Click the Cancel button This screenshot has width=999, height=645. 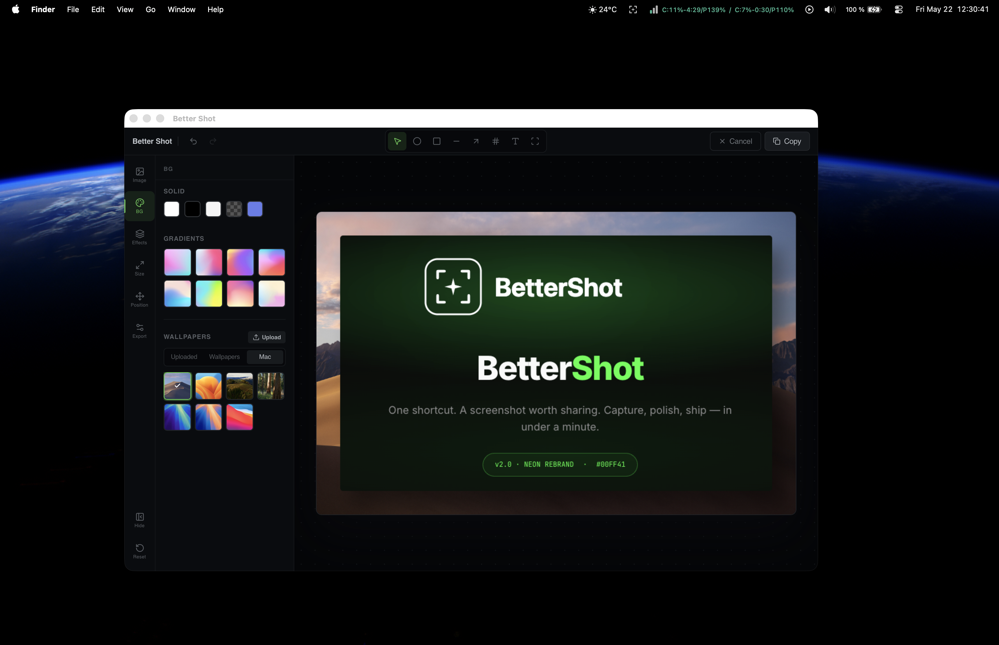point(735,141)
